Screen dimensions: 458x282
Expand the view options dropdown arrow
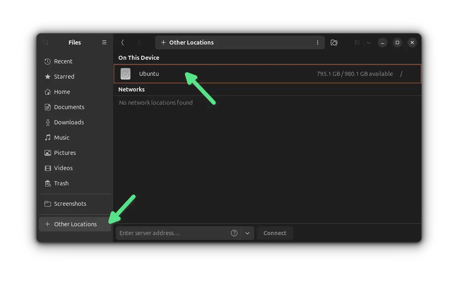tap(369, 43)
